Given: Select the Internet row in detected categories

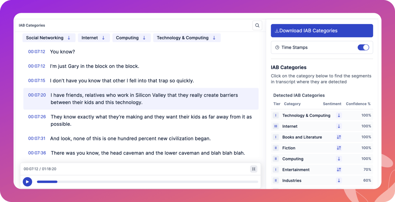Looking at the screenshot, I should pos(322,126).
